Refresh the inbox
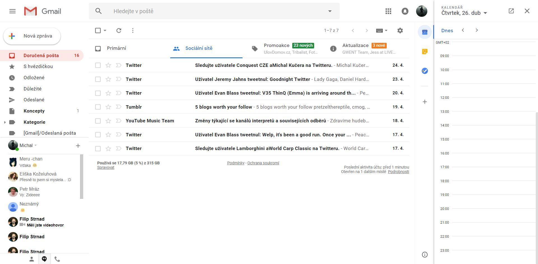538x264 pixels. click(x=119, y=30)
